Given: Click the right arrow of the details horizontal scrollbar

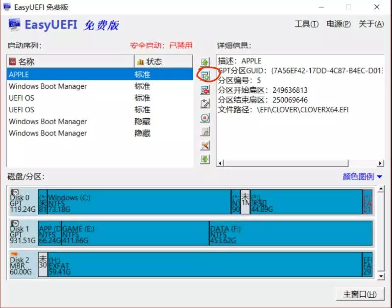Looking at the screenshot, I should pos(380,163).
